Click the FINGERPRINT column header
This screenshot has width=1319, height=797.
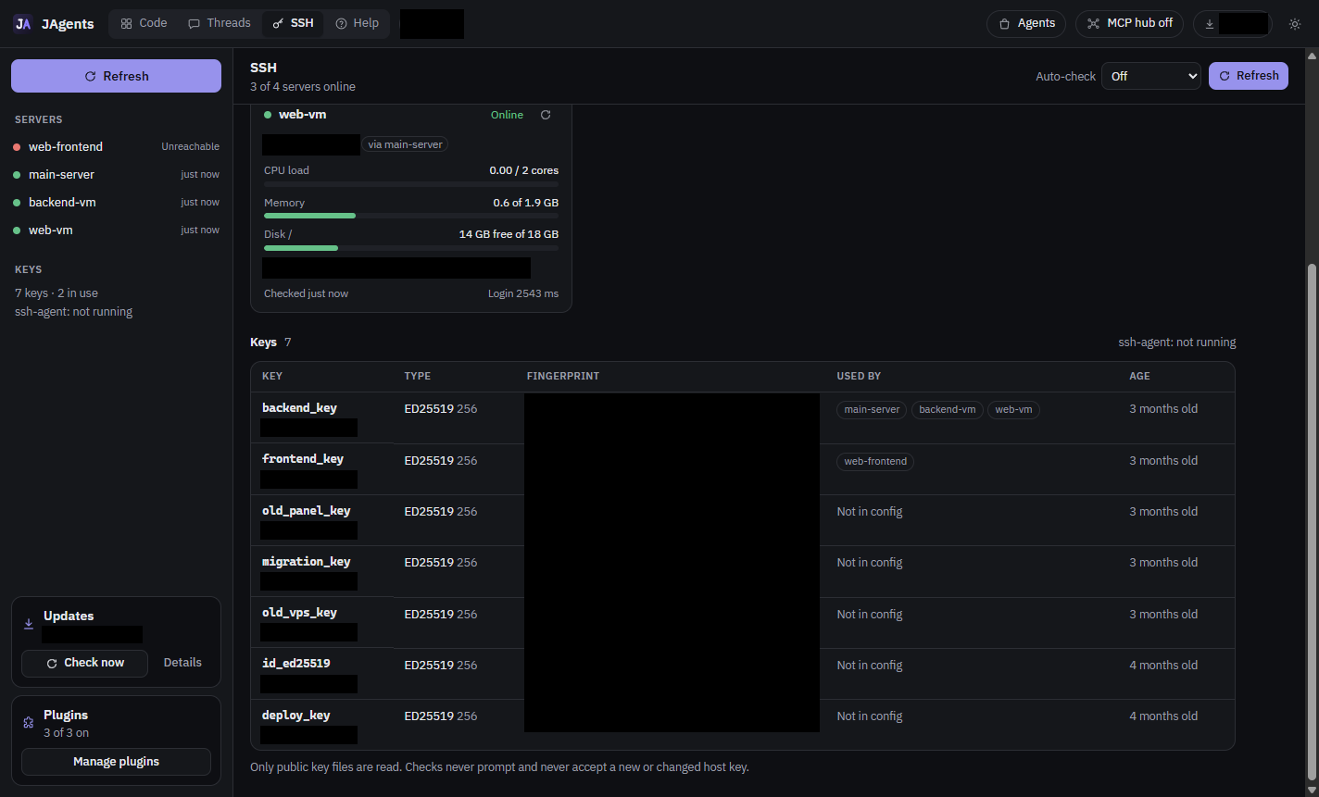click(563, 377)
